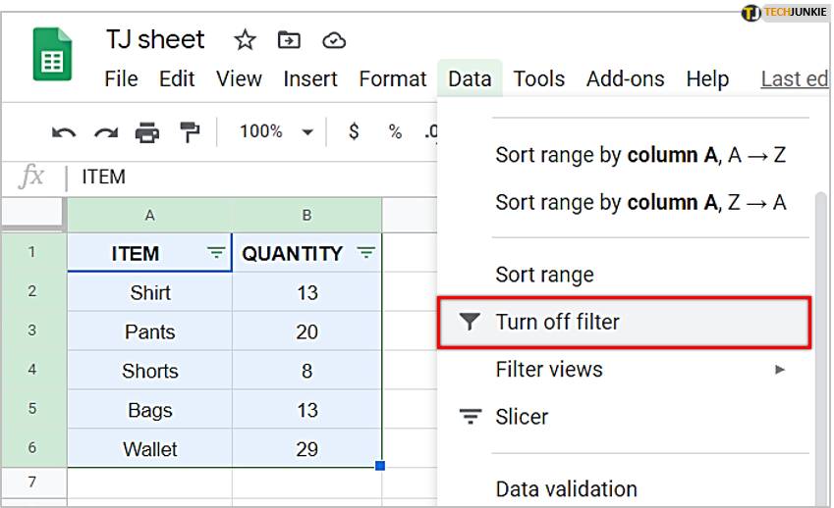Click the redo arrow in toolbar
The image size is (834, 508).
106,132
